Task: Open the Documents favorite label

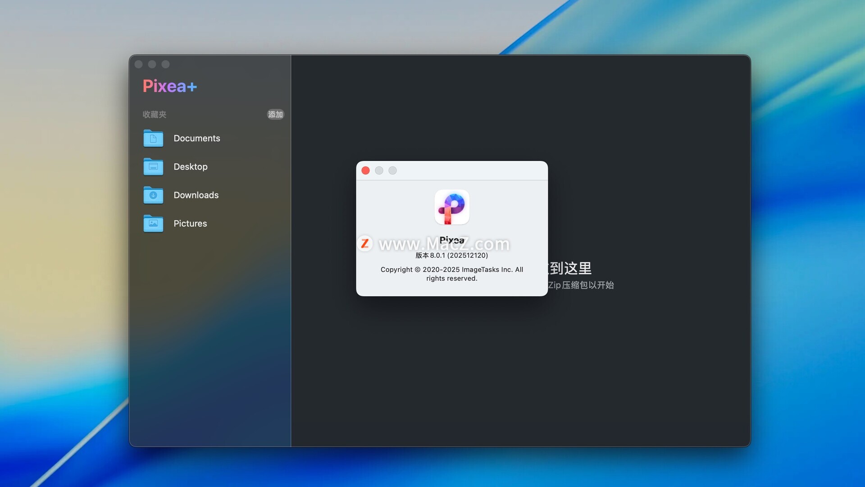Action: coord(197,138)
